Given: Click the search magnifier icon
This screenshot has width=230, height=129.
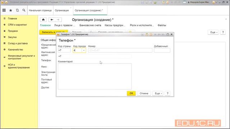Looking at the screenshot, I should [24, 10].
